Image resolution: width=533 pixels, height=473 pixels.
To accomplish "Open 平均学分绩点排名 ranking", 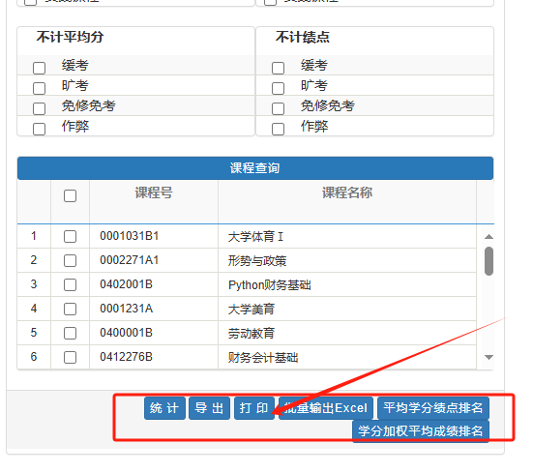I will pos(433,408).
